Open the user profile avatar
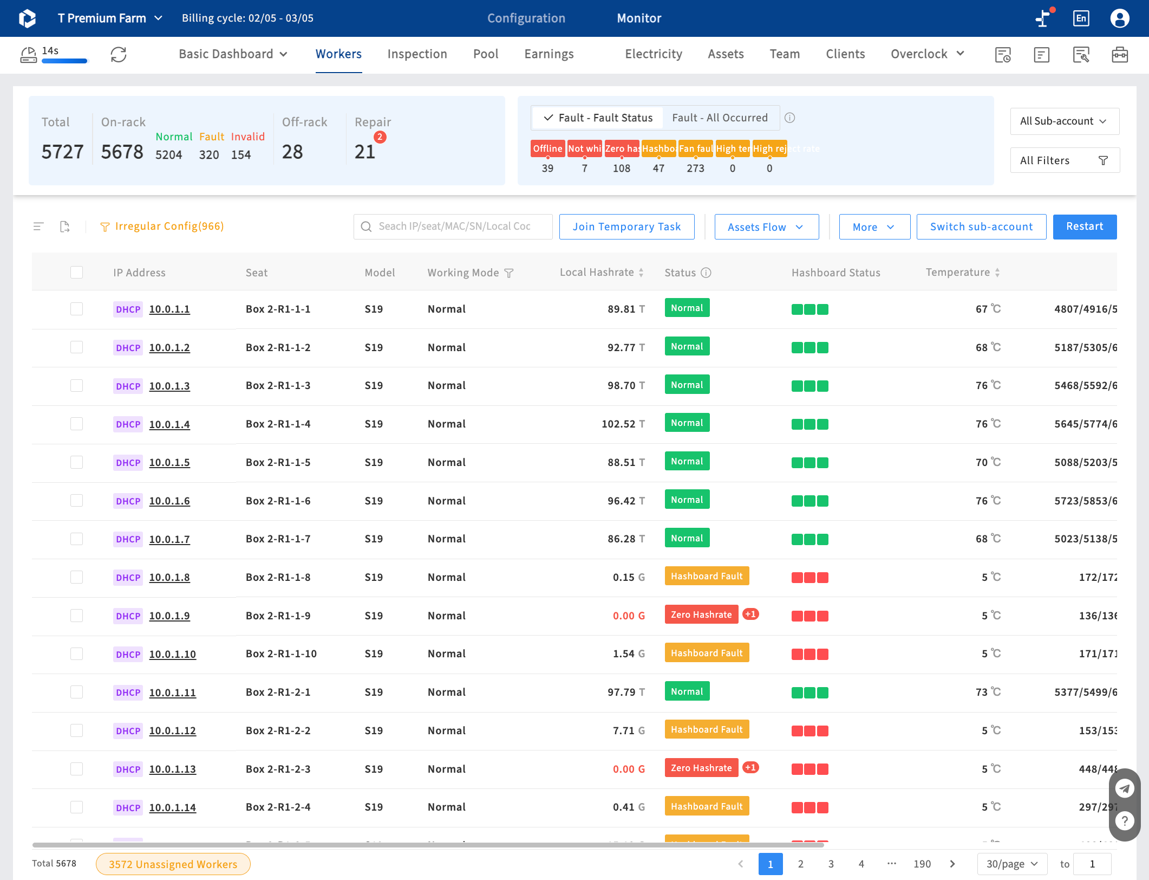The width and height of the screenshot is (1149, 880). click(x=1119, y=18)
